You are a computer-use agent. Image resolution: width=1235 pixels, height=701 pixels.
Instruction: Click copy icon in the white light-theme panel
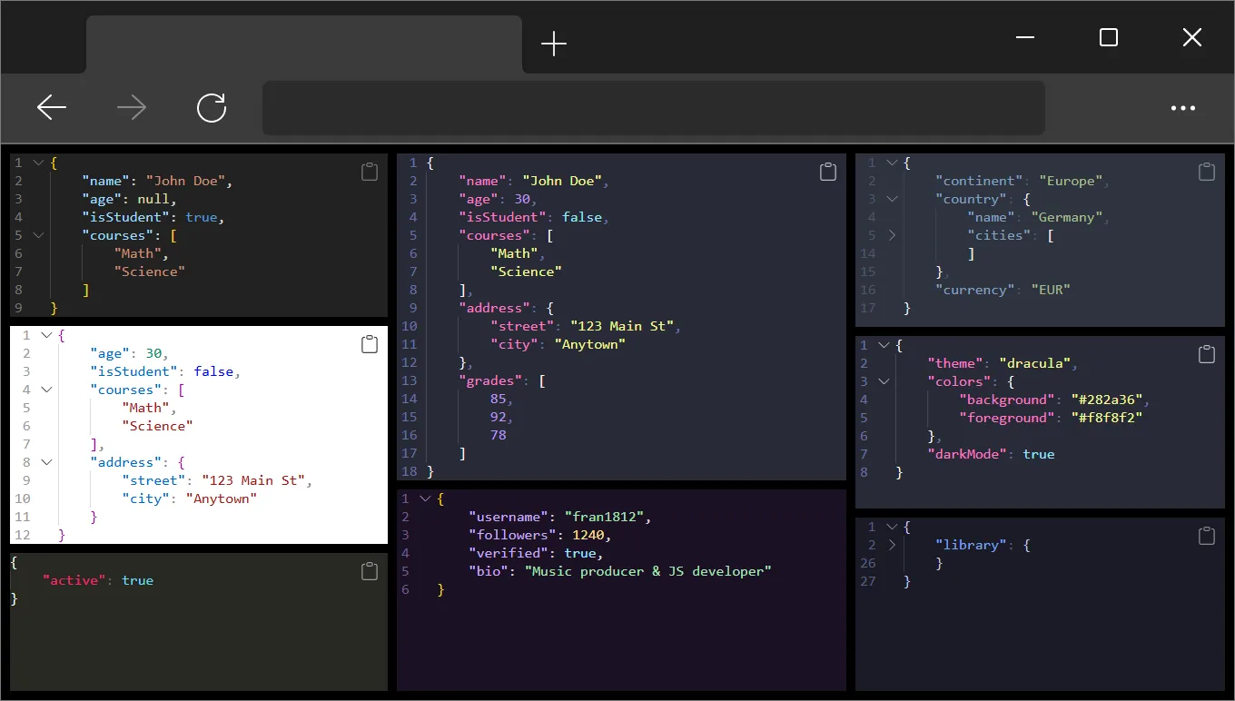point(369,344)
